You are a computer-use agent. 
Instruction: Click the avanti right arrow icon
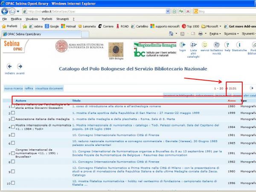20,67
